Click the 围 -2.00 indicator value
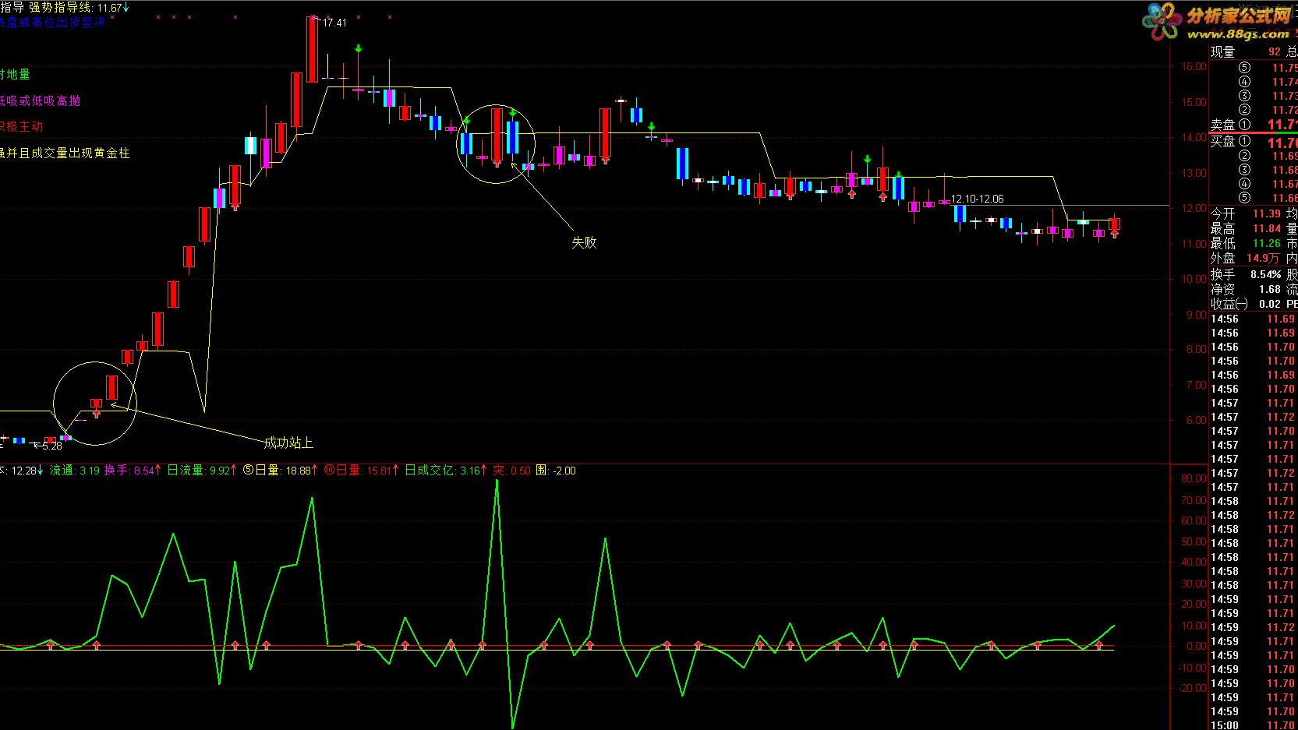The width and height of the screenshot is (1298, 730). coord(556,471)
